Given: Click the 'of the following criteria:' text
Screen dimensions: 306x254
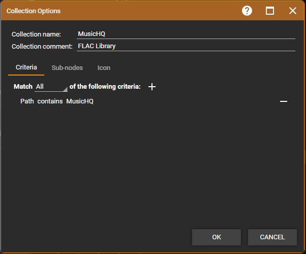Looking at the screenshot, I should pyautogui.click(x=105, y=87).
